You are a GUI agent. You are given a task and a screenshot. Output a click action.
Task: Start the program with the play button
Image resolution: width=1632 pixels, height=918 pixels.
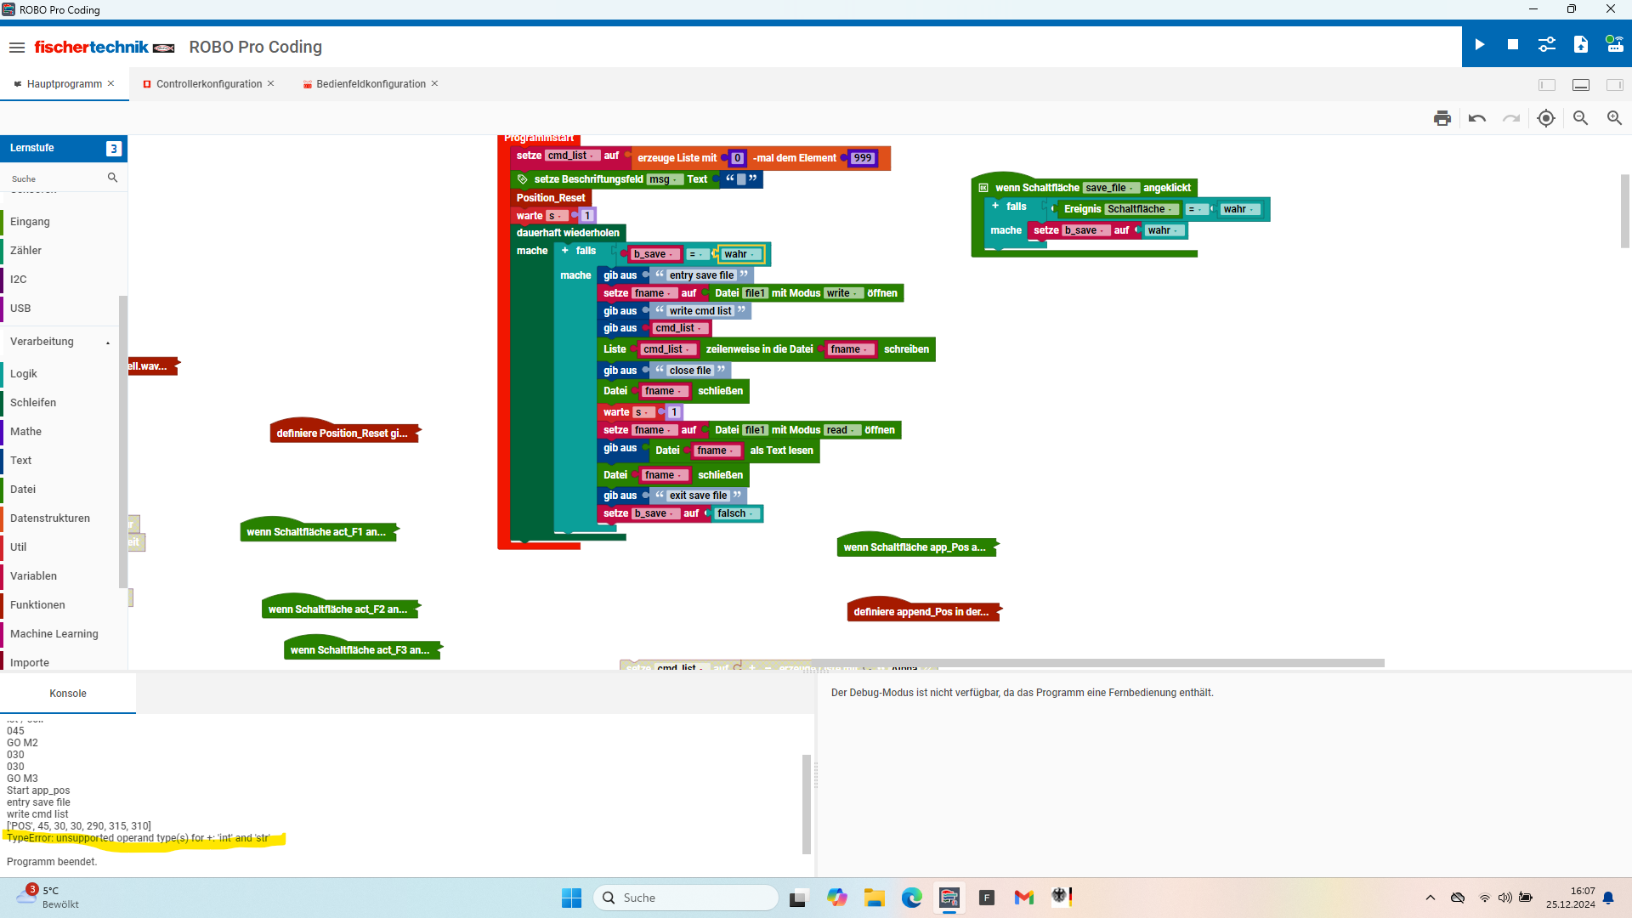click(x=1480, y=45)
